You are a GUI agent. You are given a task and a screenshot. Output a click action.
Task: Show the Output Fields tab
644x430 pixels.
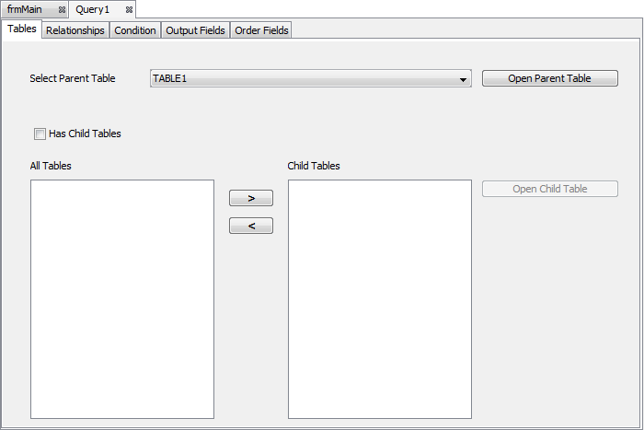tap(195, 30)
